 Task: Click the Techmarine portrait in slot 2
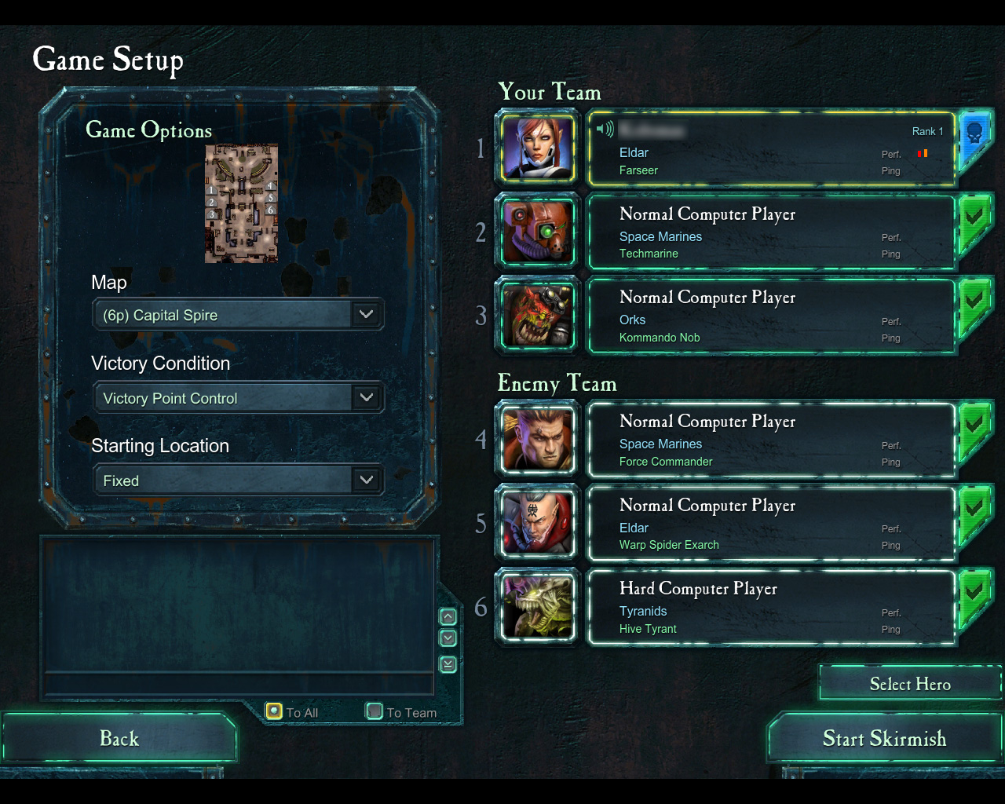tap(538, 232)
